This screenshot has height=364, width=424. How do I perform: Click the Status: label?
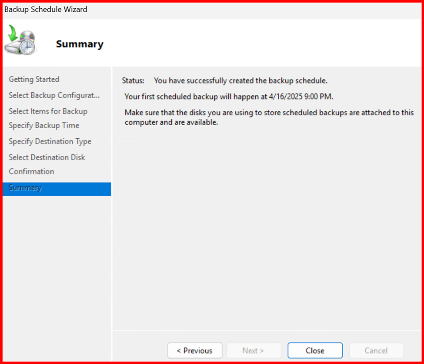133,81
